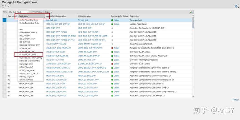Screen dimensions: 240x120
Task: Open the Refresh link
Action: click(236, 100)
